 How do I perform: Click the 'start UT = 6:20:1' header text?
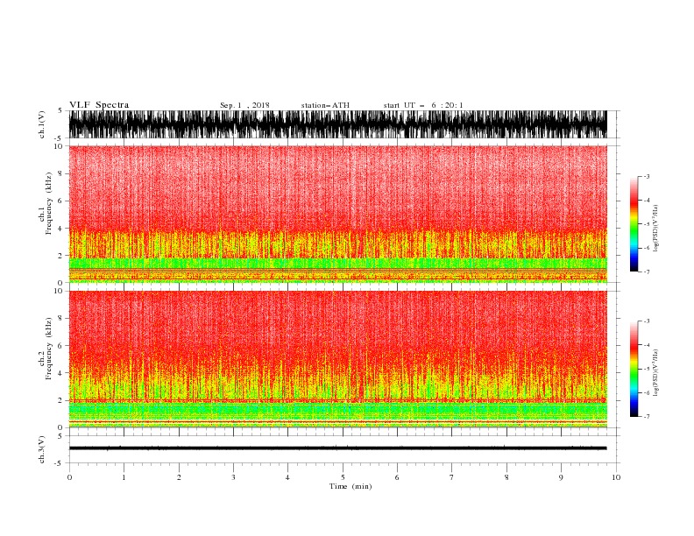click(423, 105)
